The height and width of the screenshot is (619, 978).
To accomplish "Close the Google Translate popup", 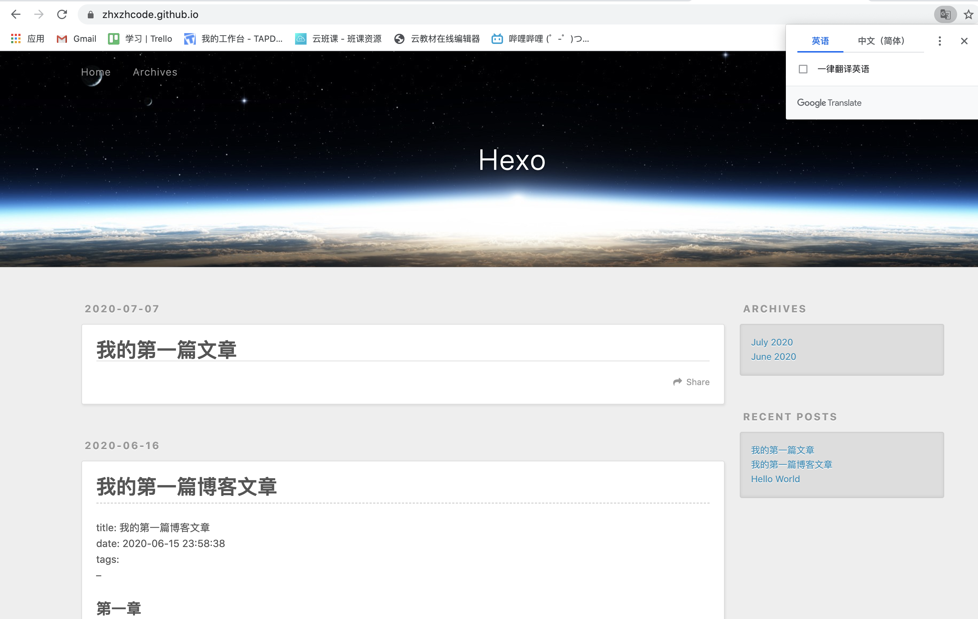I will pyautogui.click(x=964, y=41).
